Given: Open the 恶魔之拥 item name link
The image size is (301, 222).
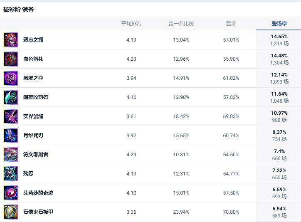Looking at the screenshot, I should pyautogui.click(x=33, y=40).
